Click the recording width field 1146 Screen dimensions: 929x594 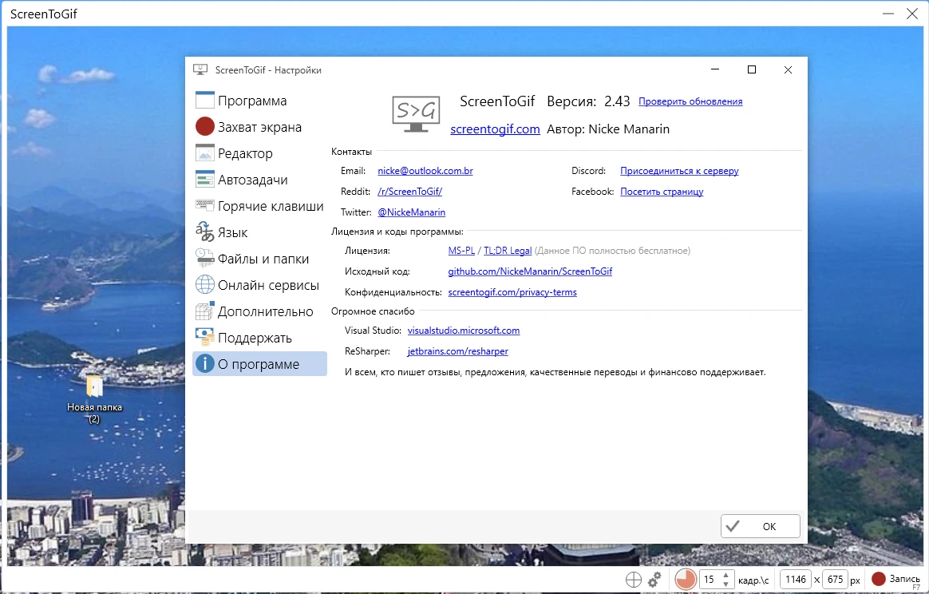point(794,580)
